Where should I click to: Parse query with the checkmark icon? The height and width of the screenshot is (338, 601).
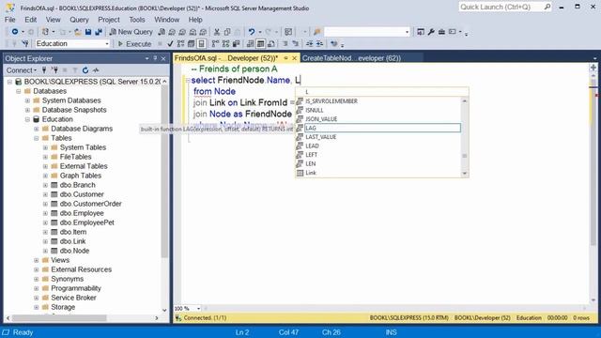click(170, 44)
